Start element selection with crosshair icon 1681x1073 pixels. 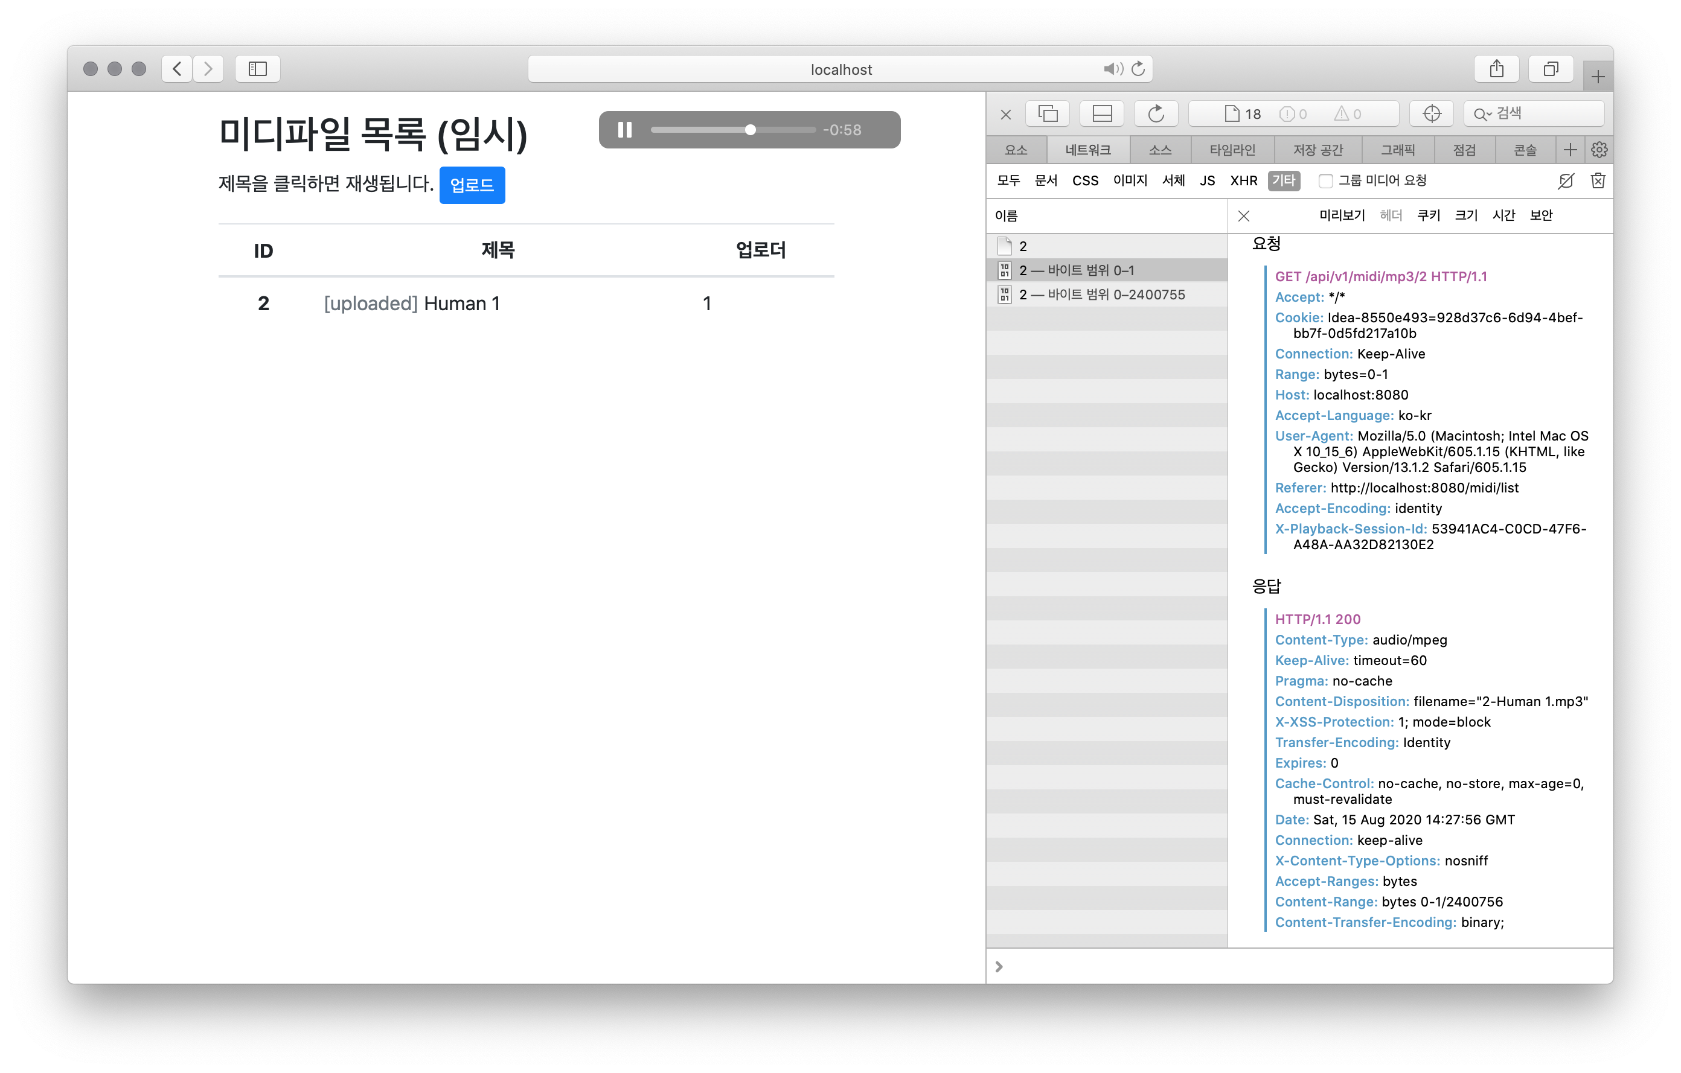point(1431,113)
